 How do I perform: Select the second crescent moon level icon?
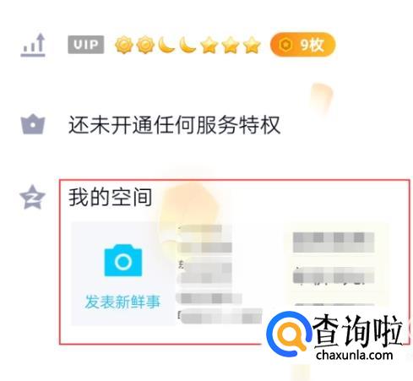(187, 45)
